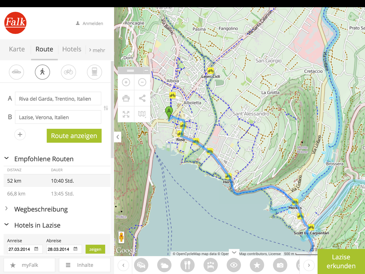This screenshot has height=274, width=365.
Task: Share the route via share icon
Action: tap(142, 98)
